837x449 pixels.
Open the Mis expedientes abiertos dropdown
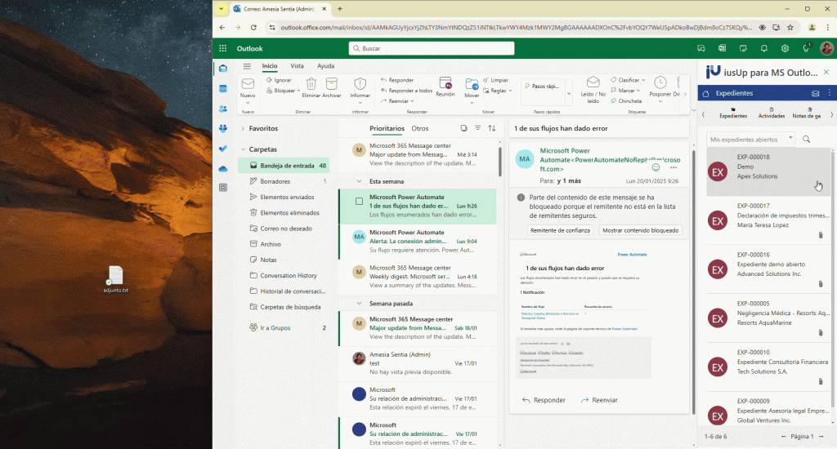point(750,140)
